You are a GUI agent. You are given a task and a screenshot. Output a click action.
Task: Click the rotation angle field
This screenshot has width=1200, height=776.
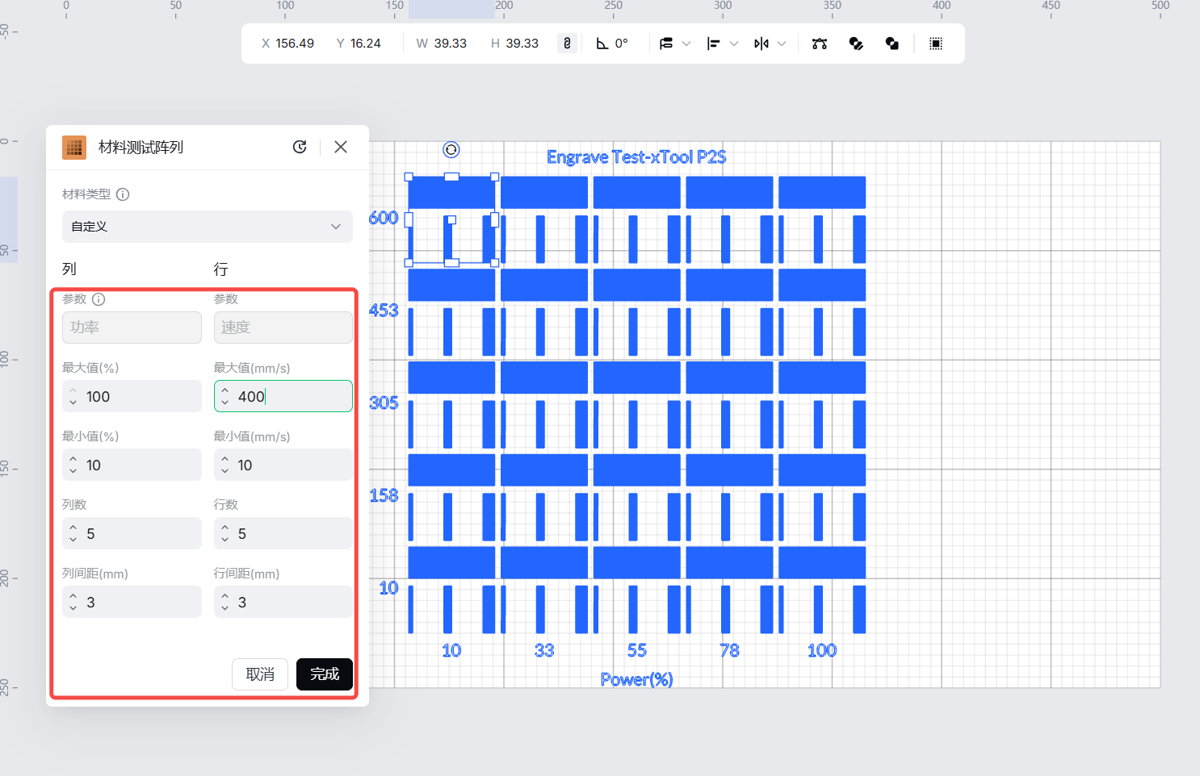tap(621, 44)
